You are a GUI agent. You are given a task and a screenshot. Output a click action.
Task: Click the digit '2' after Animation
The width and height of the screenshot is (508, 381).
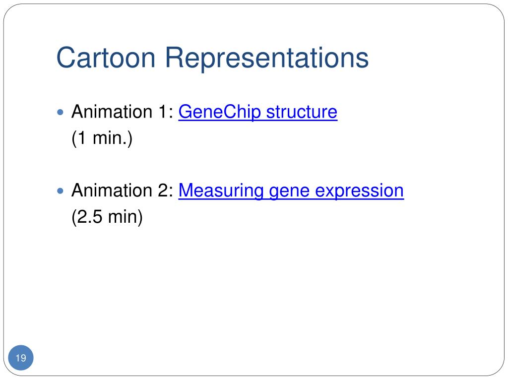(x=162, y=190)
